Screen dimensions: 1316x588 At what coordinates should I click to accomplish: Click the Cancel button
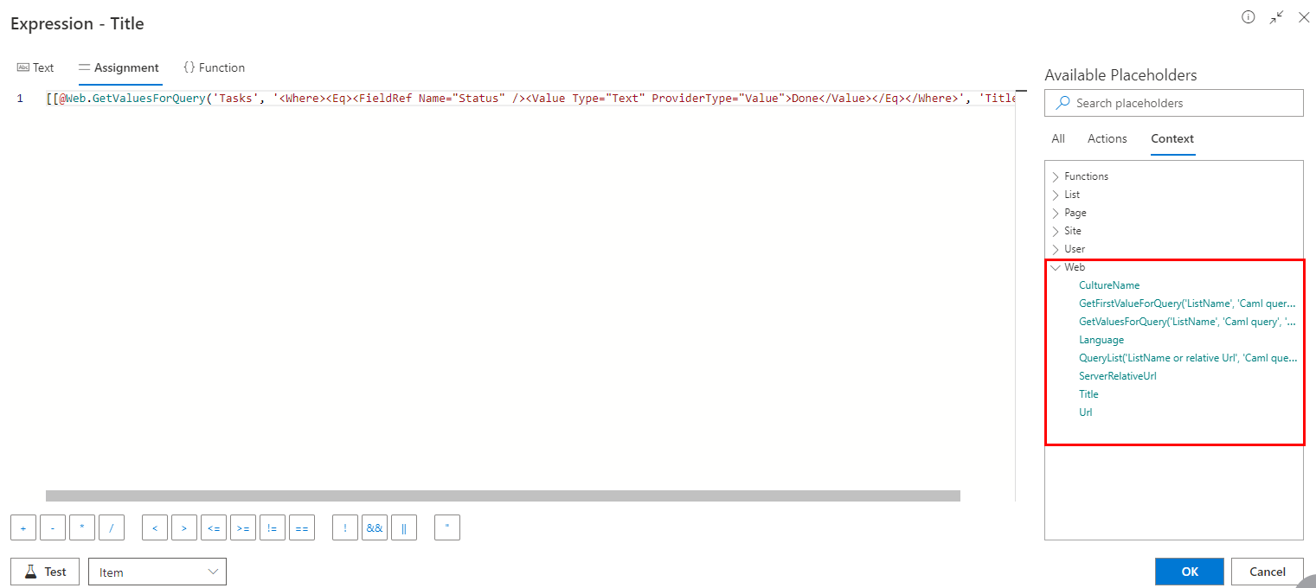pos(1268,572)
